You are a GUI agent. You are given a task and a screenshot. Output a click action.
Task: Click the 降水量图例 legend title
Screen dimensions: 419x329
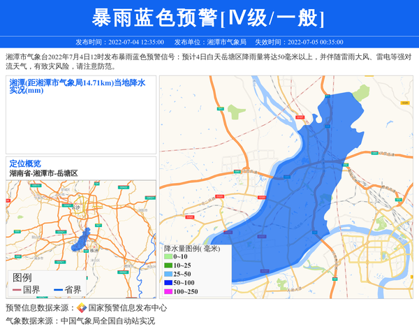click(191, 248)
